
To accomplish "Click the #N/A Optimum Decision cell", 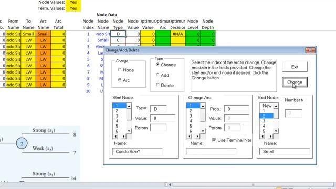I will point(177,34).
